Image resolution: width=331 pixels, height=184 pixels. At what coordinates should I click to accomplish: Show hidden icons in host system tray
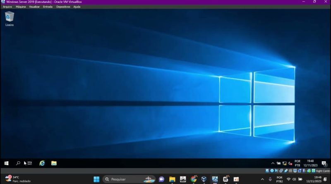point(262,179)
